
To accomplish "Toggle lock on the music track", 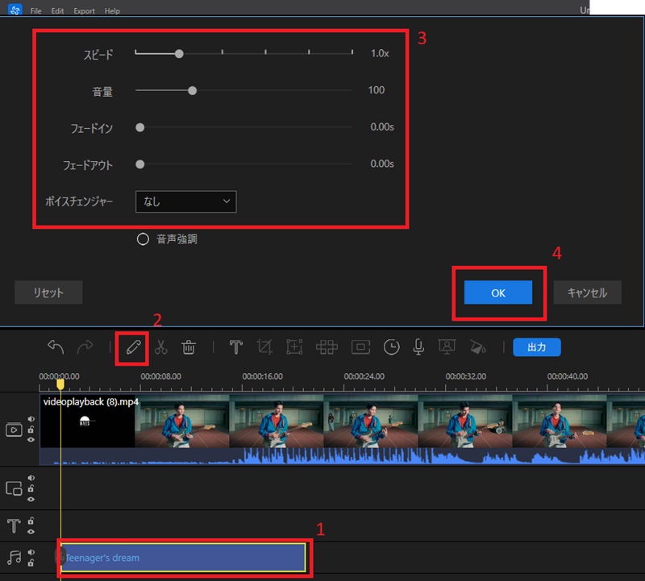I will [31, 563].
